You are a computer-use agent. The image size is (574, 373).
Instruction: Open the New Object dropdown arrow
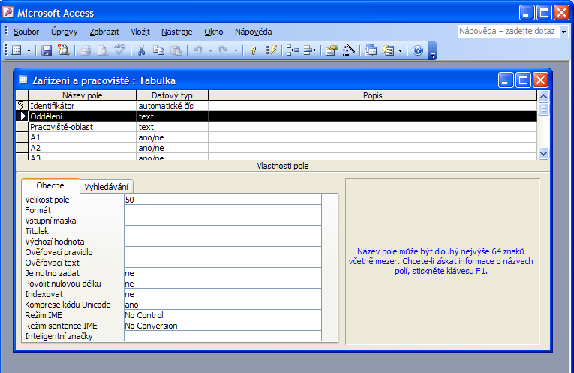click(x=400, y=50)
